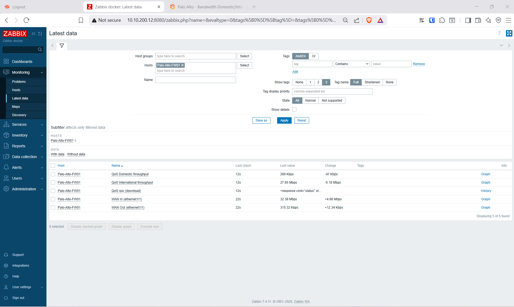
Task: Collapse the Zabbix sidebar with double-chevron icon
Action: 34,34
